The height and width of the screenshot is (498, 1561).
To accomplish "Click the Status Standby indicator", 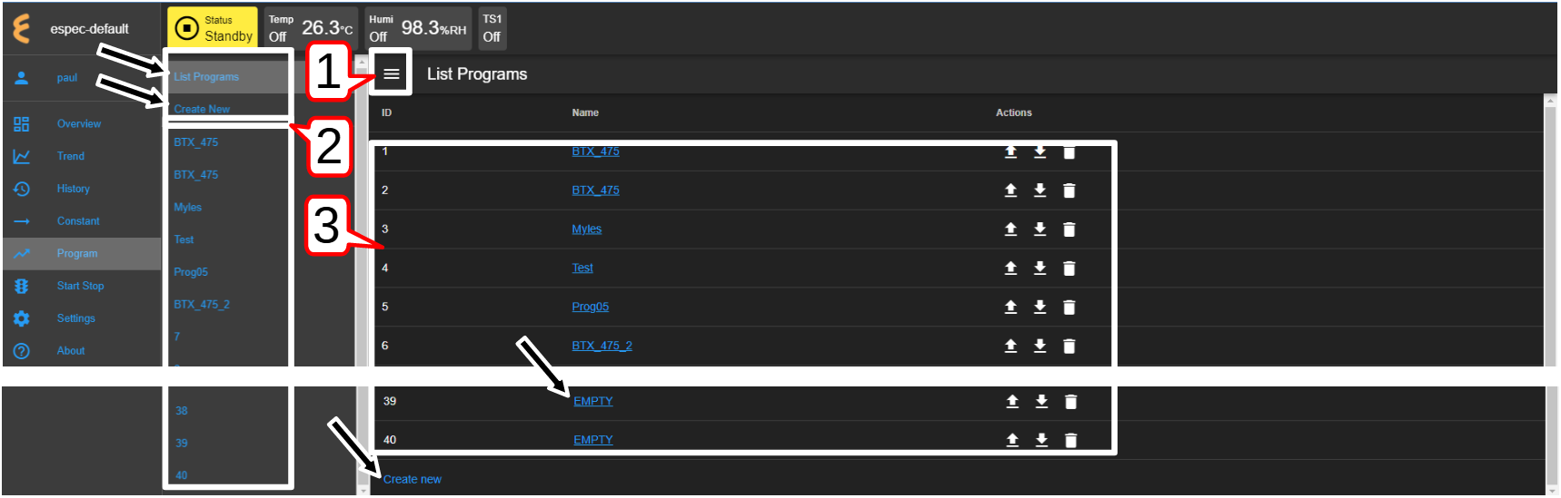I will [213, 28].
